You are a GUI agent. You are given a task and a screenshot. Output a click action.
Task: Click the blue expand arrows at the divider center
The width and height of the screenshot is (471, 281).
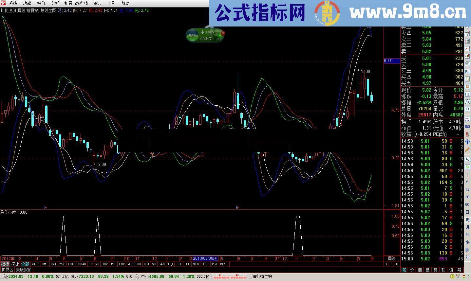237,207
